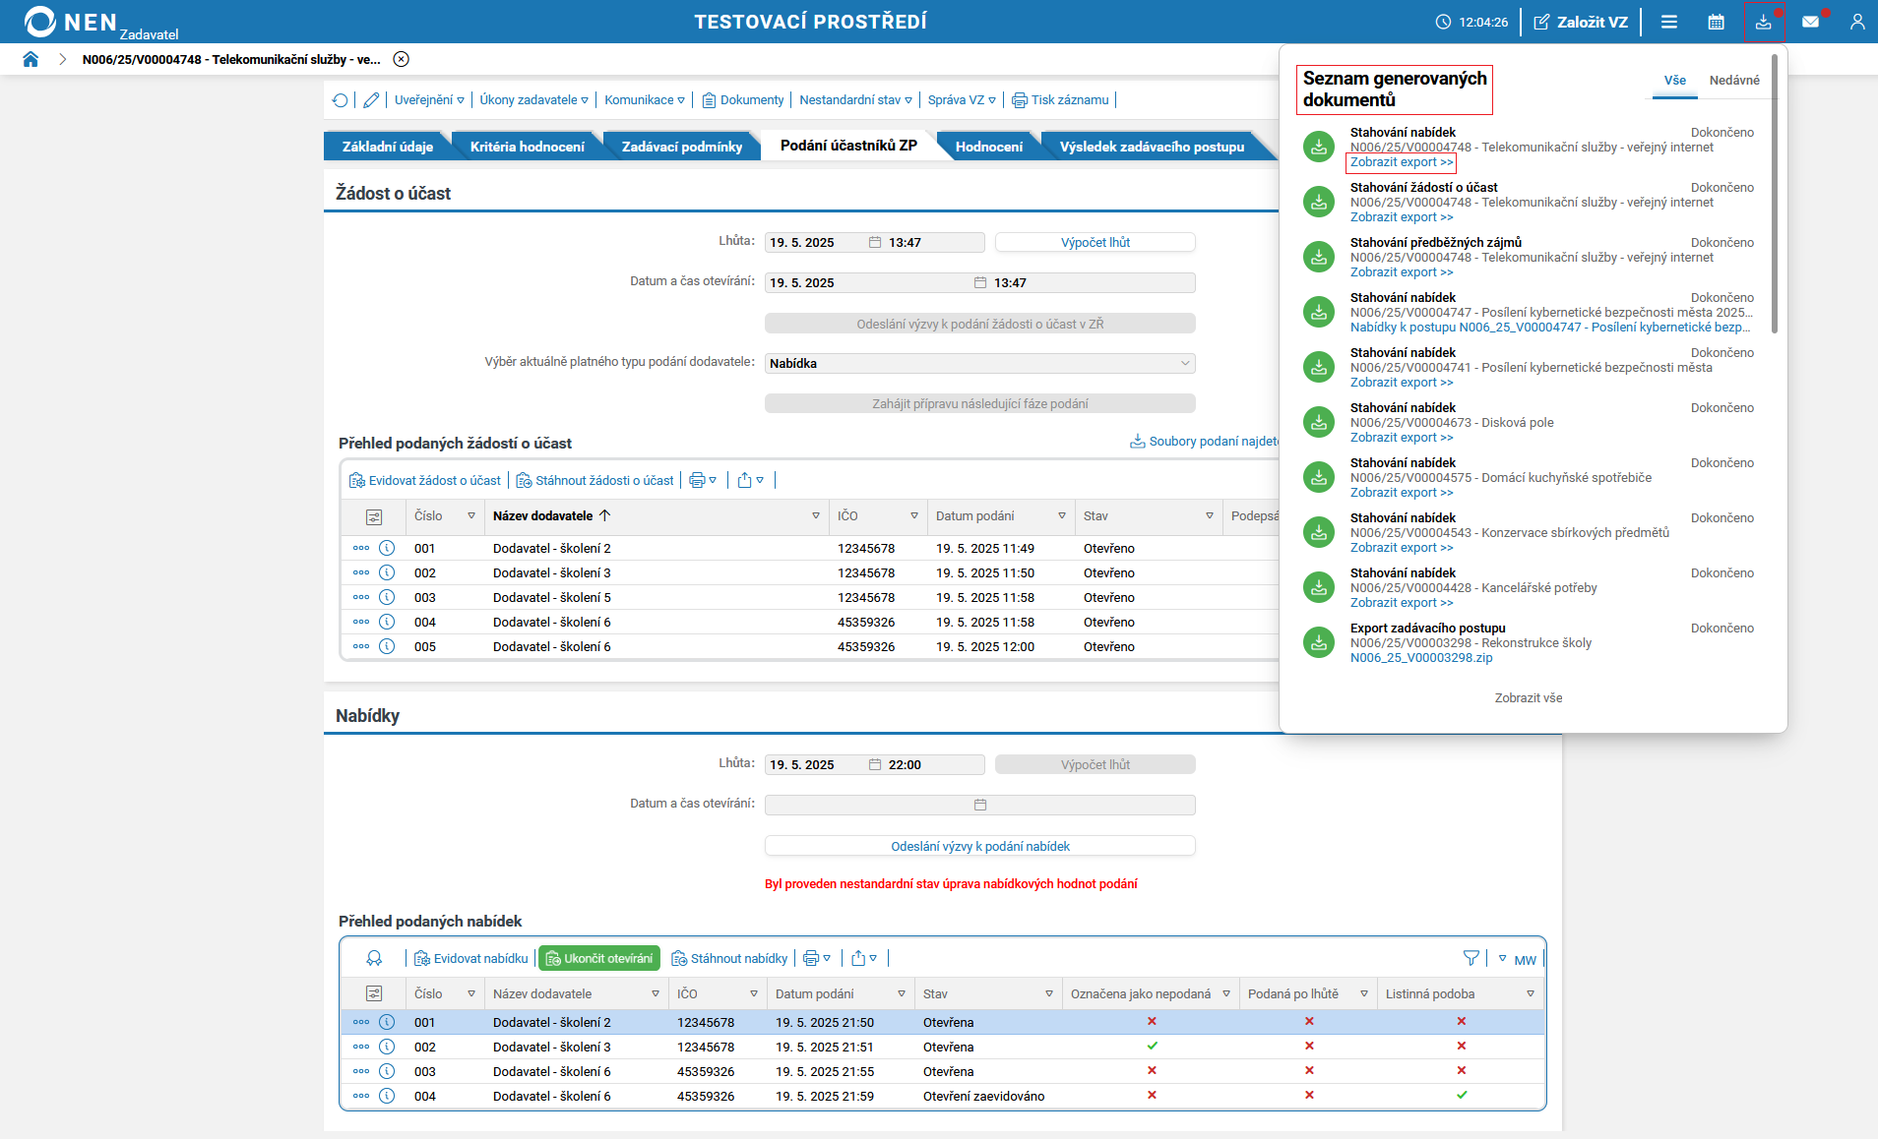Click Zobrazit vše link in documents panel
1878x1139 pixels.
coord(1528,697)
